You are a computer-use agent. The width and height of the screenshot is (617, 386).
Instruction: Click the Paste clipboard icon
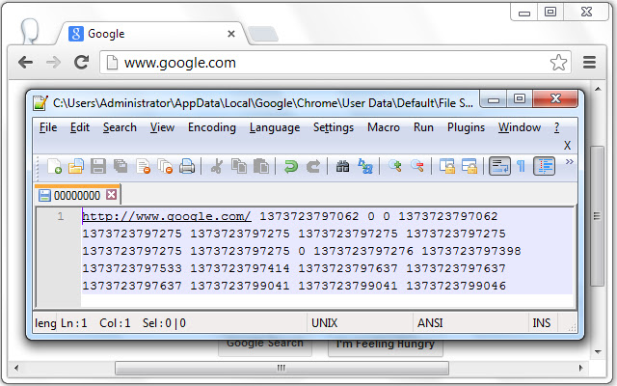click(261, 166)
